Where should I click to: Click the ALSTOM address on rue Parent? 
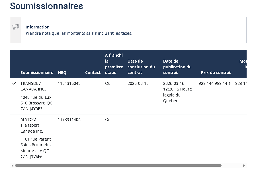[x=36, y=148]
